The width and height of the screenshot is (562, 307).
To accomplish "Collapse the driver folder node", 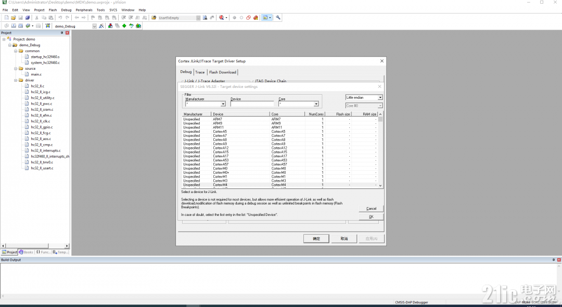I will (16, 80).
